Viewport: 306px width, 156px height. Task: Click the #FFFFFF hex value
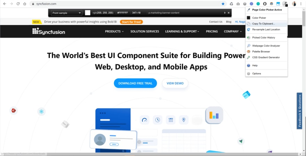(122, 13)
